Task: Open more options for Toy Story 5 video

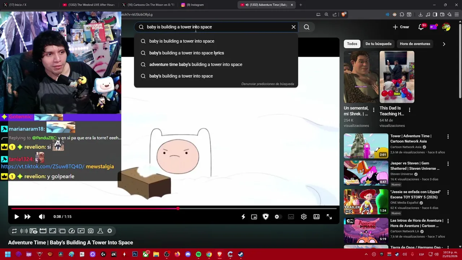Action: 448,192
